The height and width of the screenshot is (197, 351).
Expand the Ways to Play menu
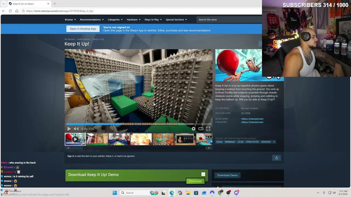click(x=153, y=20)
